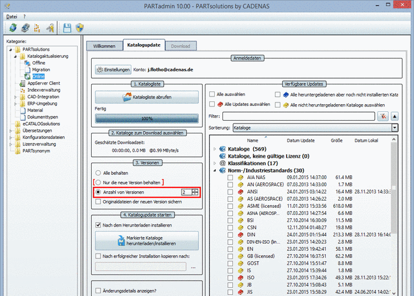Expand the Kataloge (569) group
Screen dimensions: 414x296
click(215, 149)
